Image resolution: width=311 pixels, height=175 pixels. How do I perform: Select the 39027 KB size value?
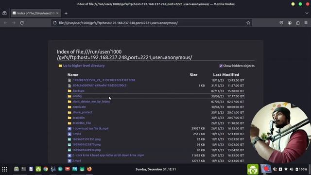pos(198,128)
